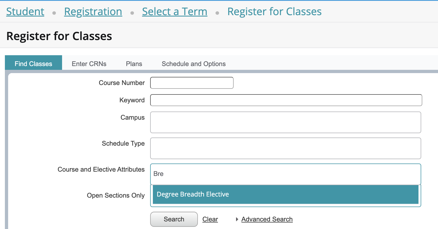Screen dimensions: 438x229
Task: Open the Plans tab
Action: [134, 64]
